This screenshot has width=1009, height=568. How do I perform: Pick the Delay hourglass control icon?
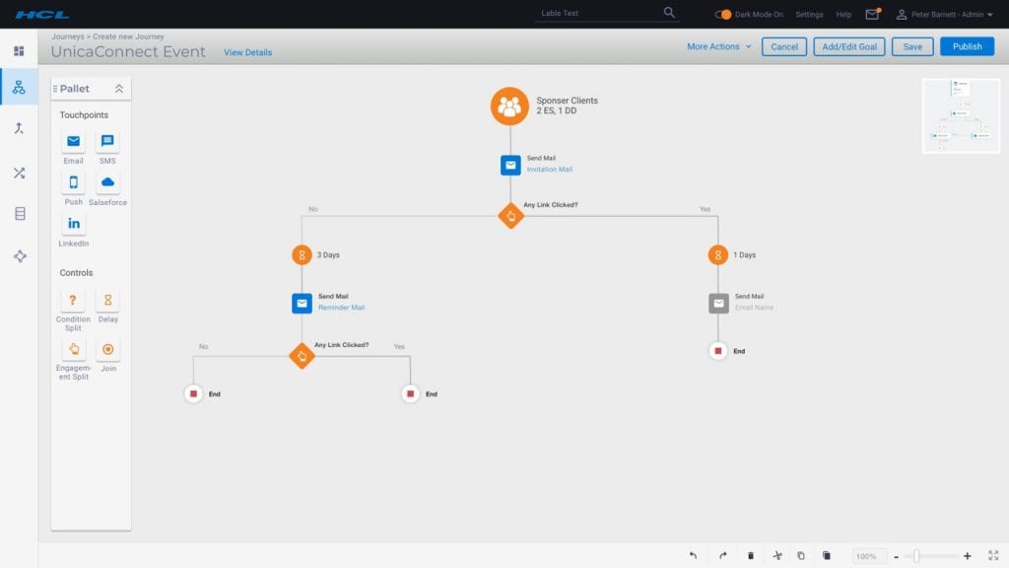click(x=107, y=300)
